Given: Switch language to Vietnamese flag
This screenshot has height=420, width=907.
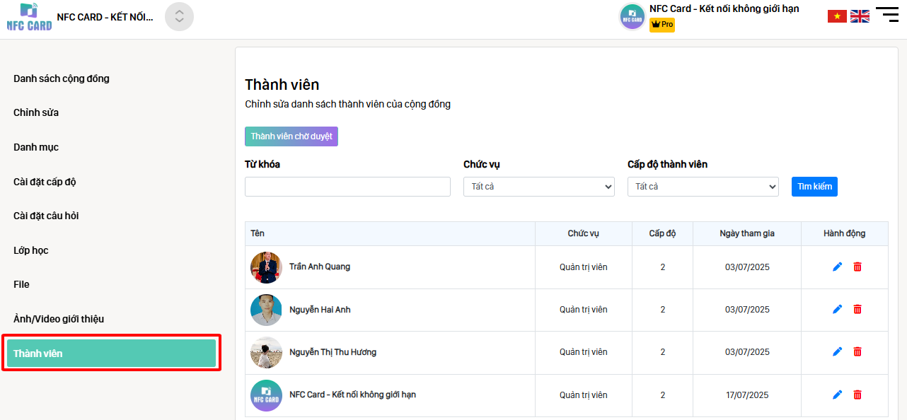Looking at the screenshot, I should pos(837,16).
